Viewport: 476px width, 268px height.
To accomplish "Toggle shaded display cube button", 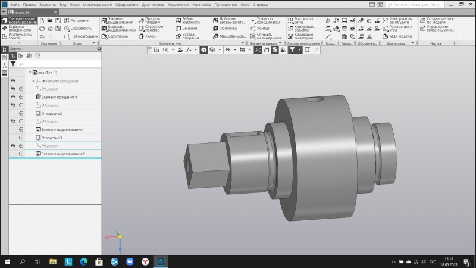I will click(203, 50).
